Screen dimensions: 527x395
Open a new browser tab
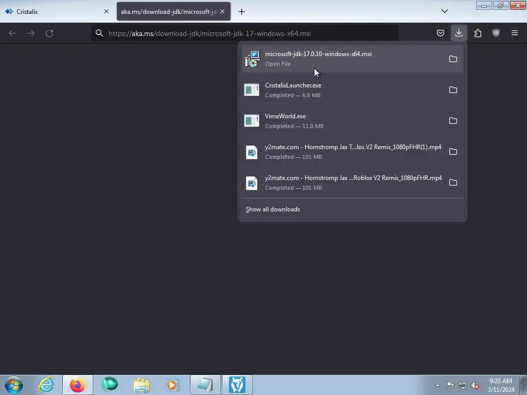242,12
